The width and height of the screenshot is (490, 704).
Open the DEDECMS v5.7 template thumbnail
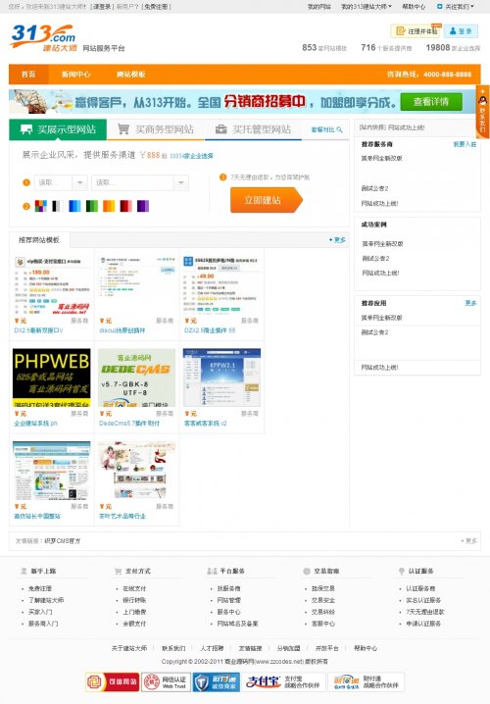[136, 377]
